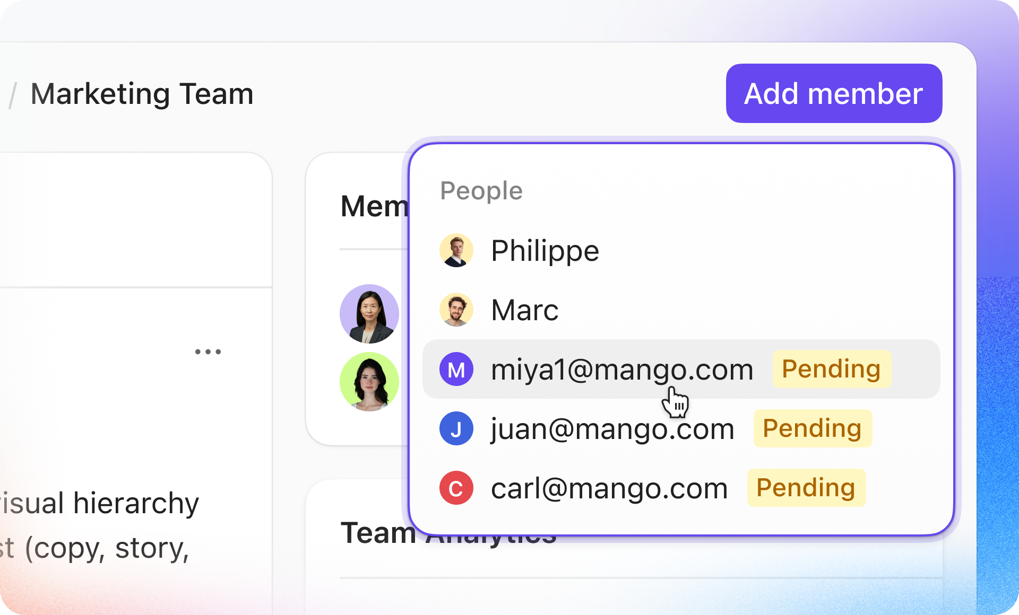Click the People section label

481,191
